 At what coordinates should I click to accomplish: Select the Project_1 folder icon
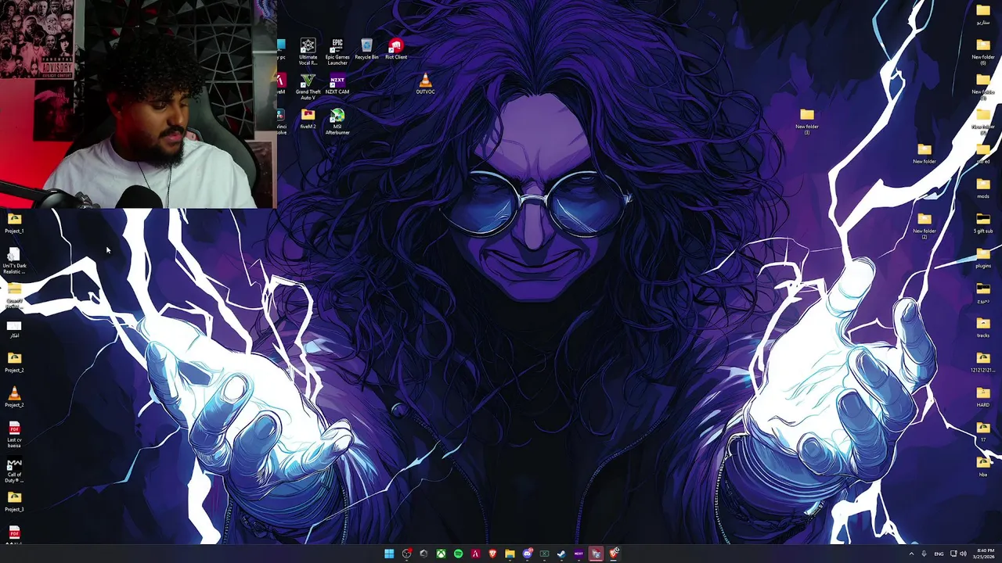pos(14,224)
